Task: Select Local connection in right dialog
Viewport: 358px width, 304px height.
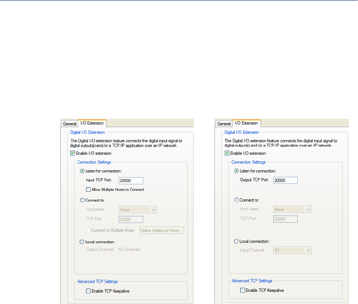Action: click(236, 241)
